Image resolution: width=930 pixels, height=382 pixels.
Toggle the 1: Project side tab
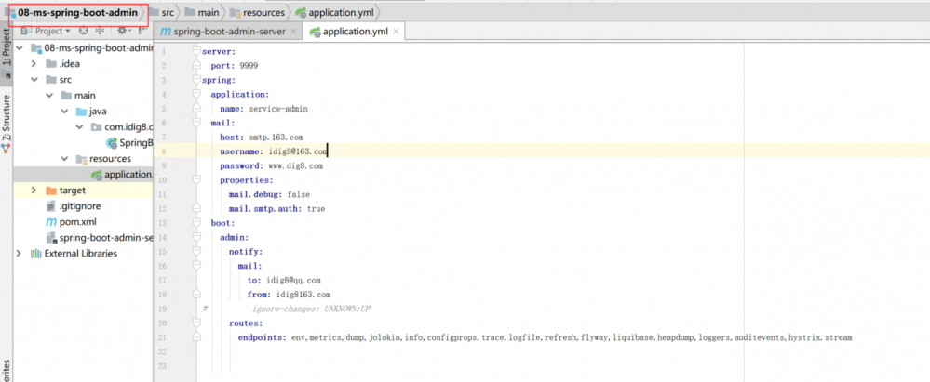coord(6,53)
